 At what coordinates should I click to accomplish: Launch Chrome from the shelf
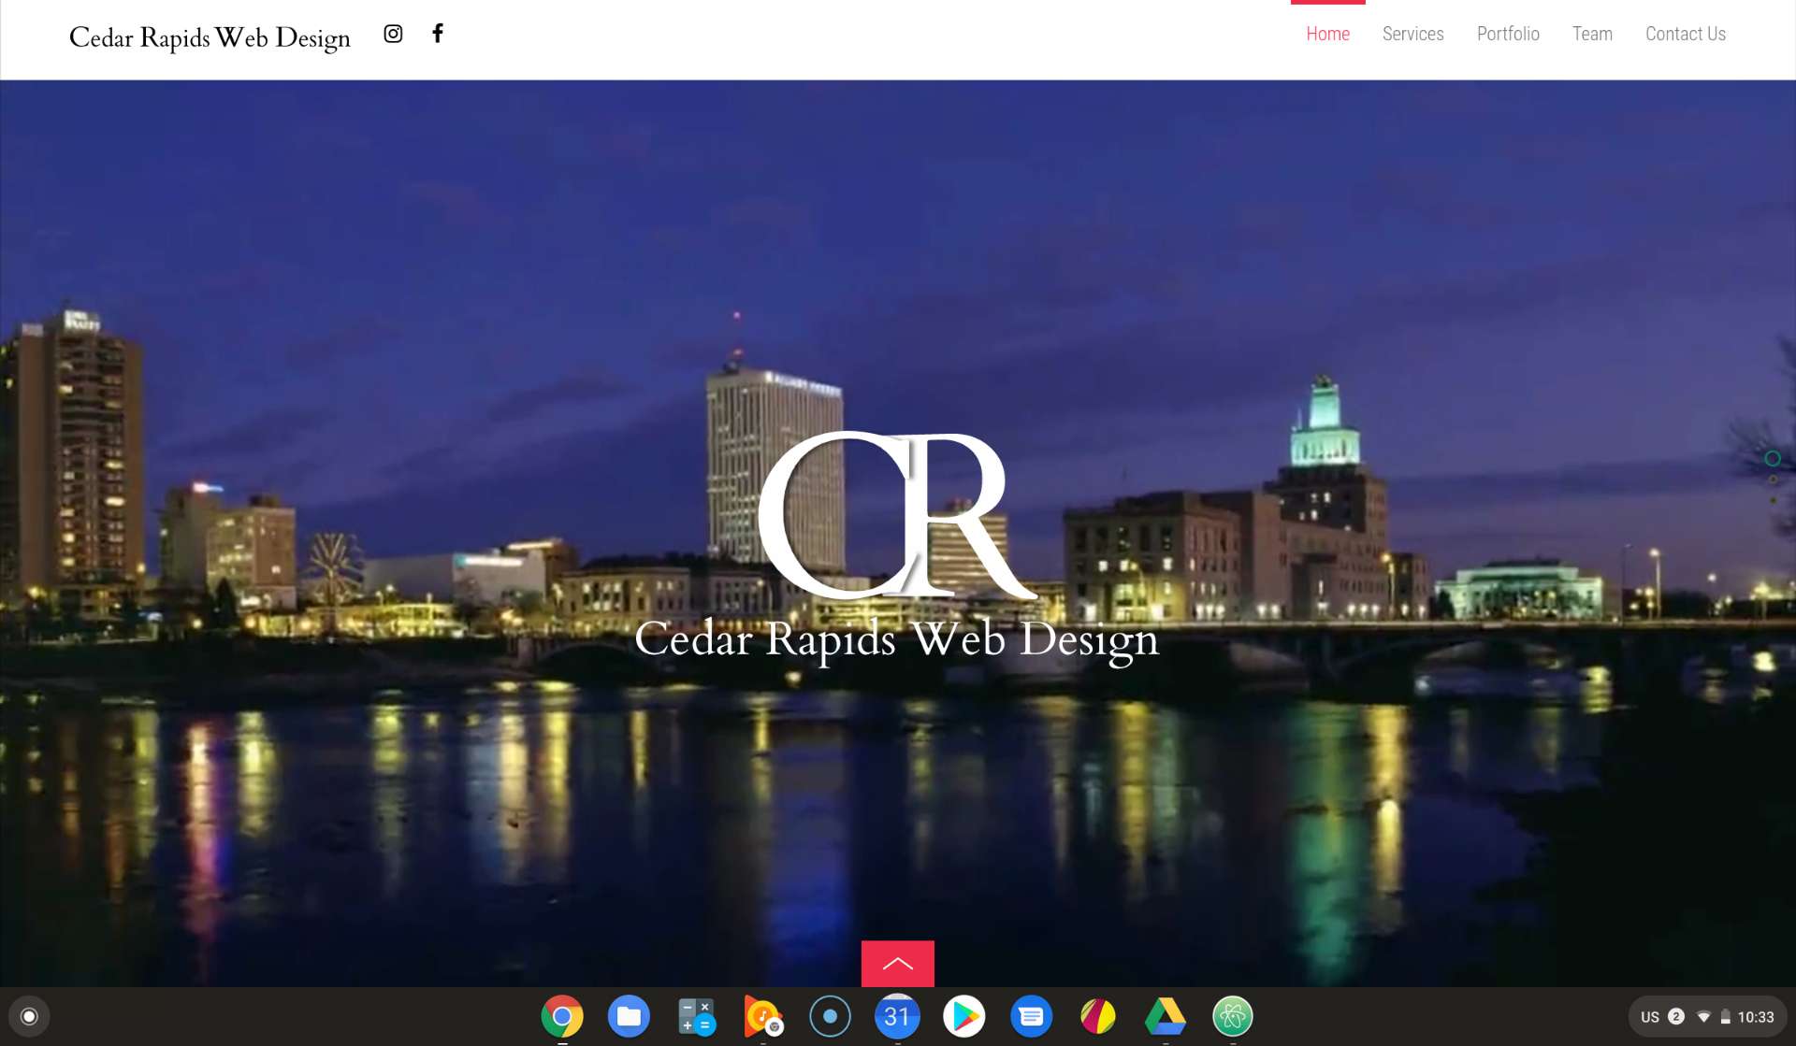pyautogui.click(x=561, y=1016)
